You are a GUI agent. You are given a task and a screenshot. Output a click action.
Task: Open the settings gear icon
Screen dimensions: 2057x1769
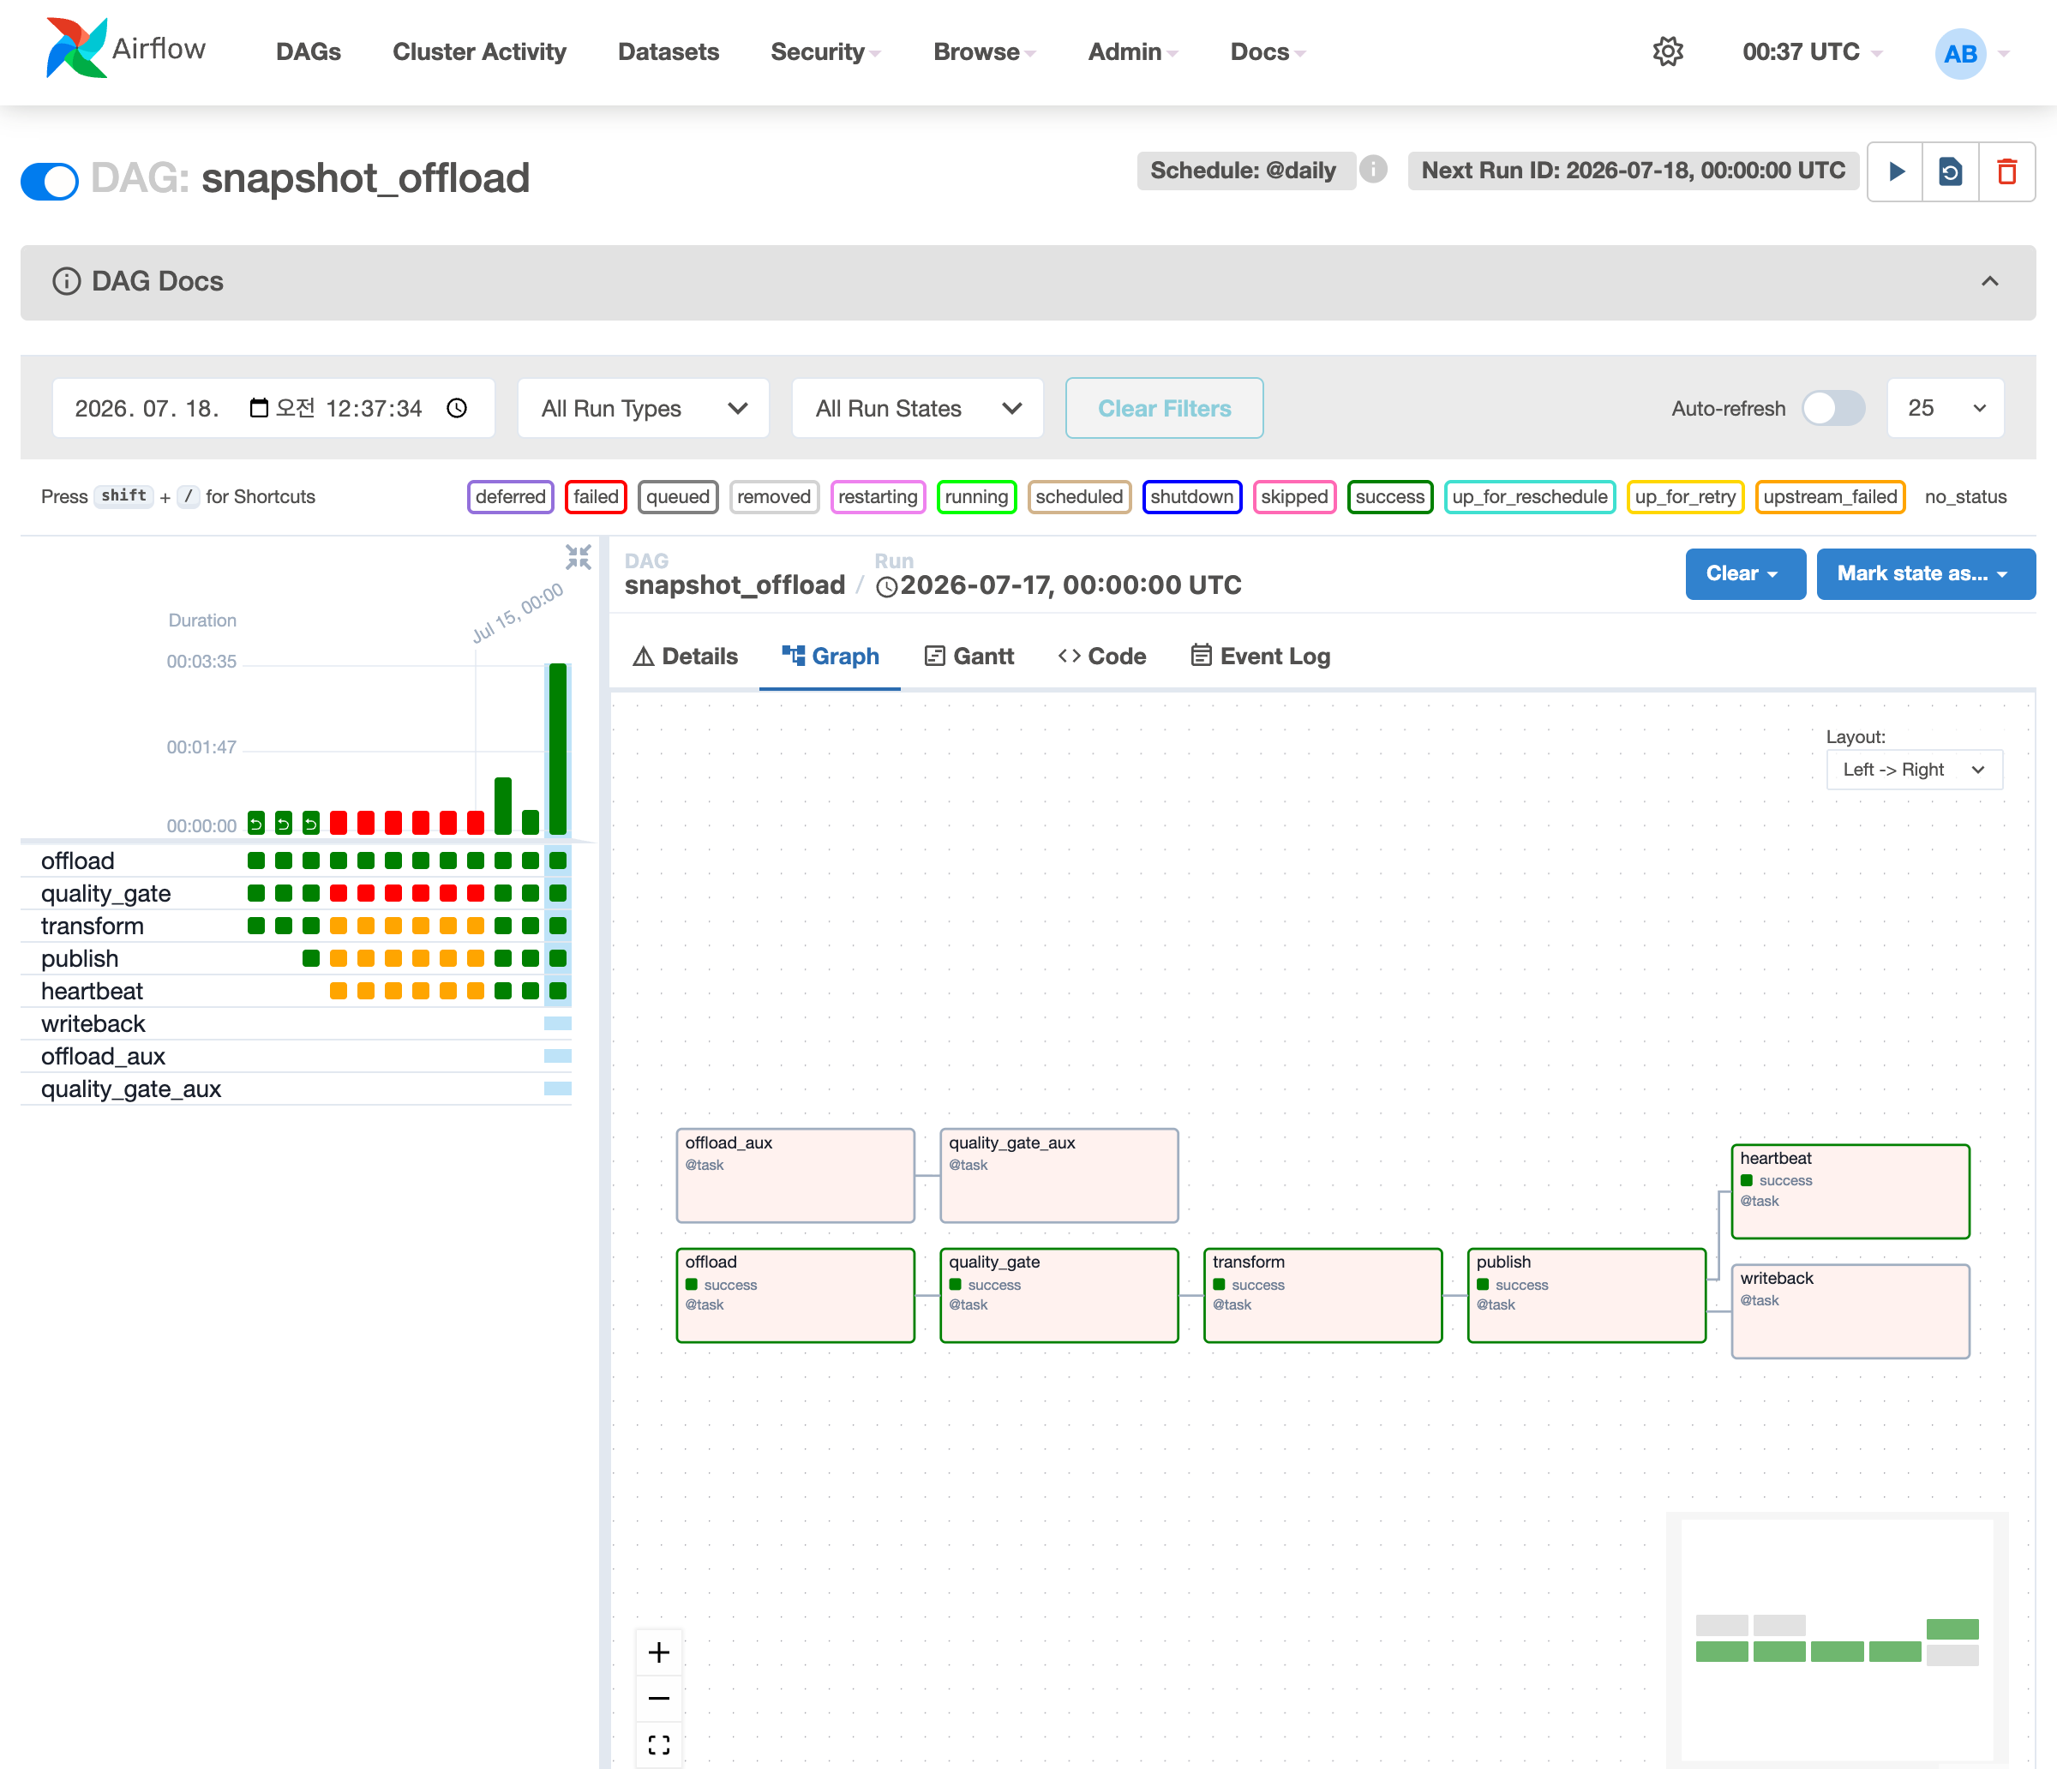click(x=1667, y=51)
